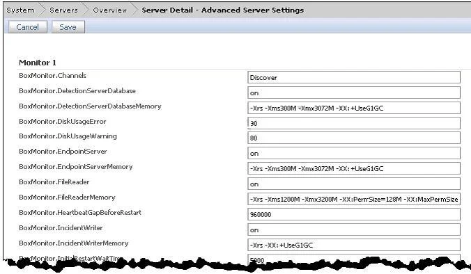Select the BoxMonitor.EndpointServer label
The height and width of the screenshot is (274, 471).
click(63, 152)
